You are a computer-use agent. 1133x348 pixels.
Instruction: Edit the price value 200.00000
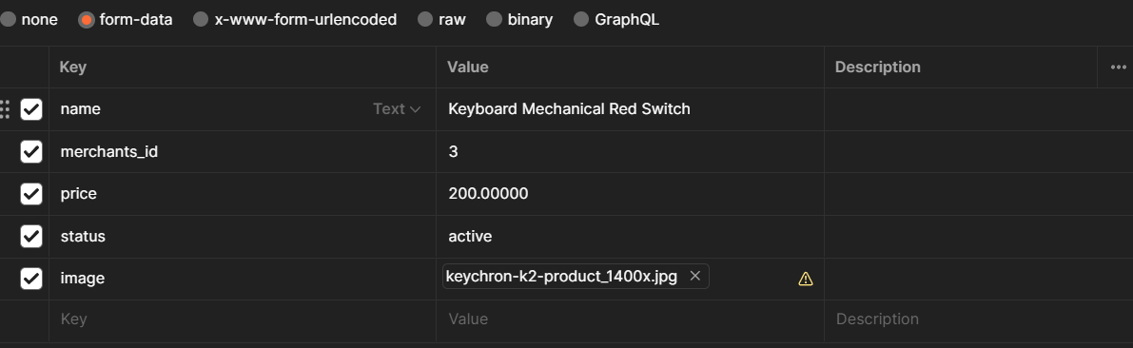630,194
